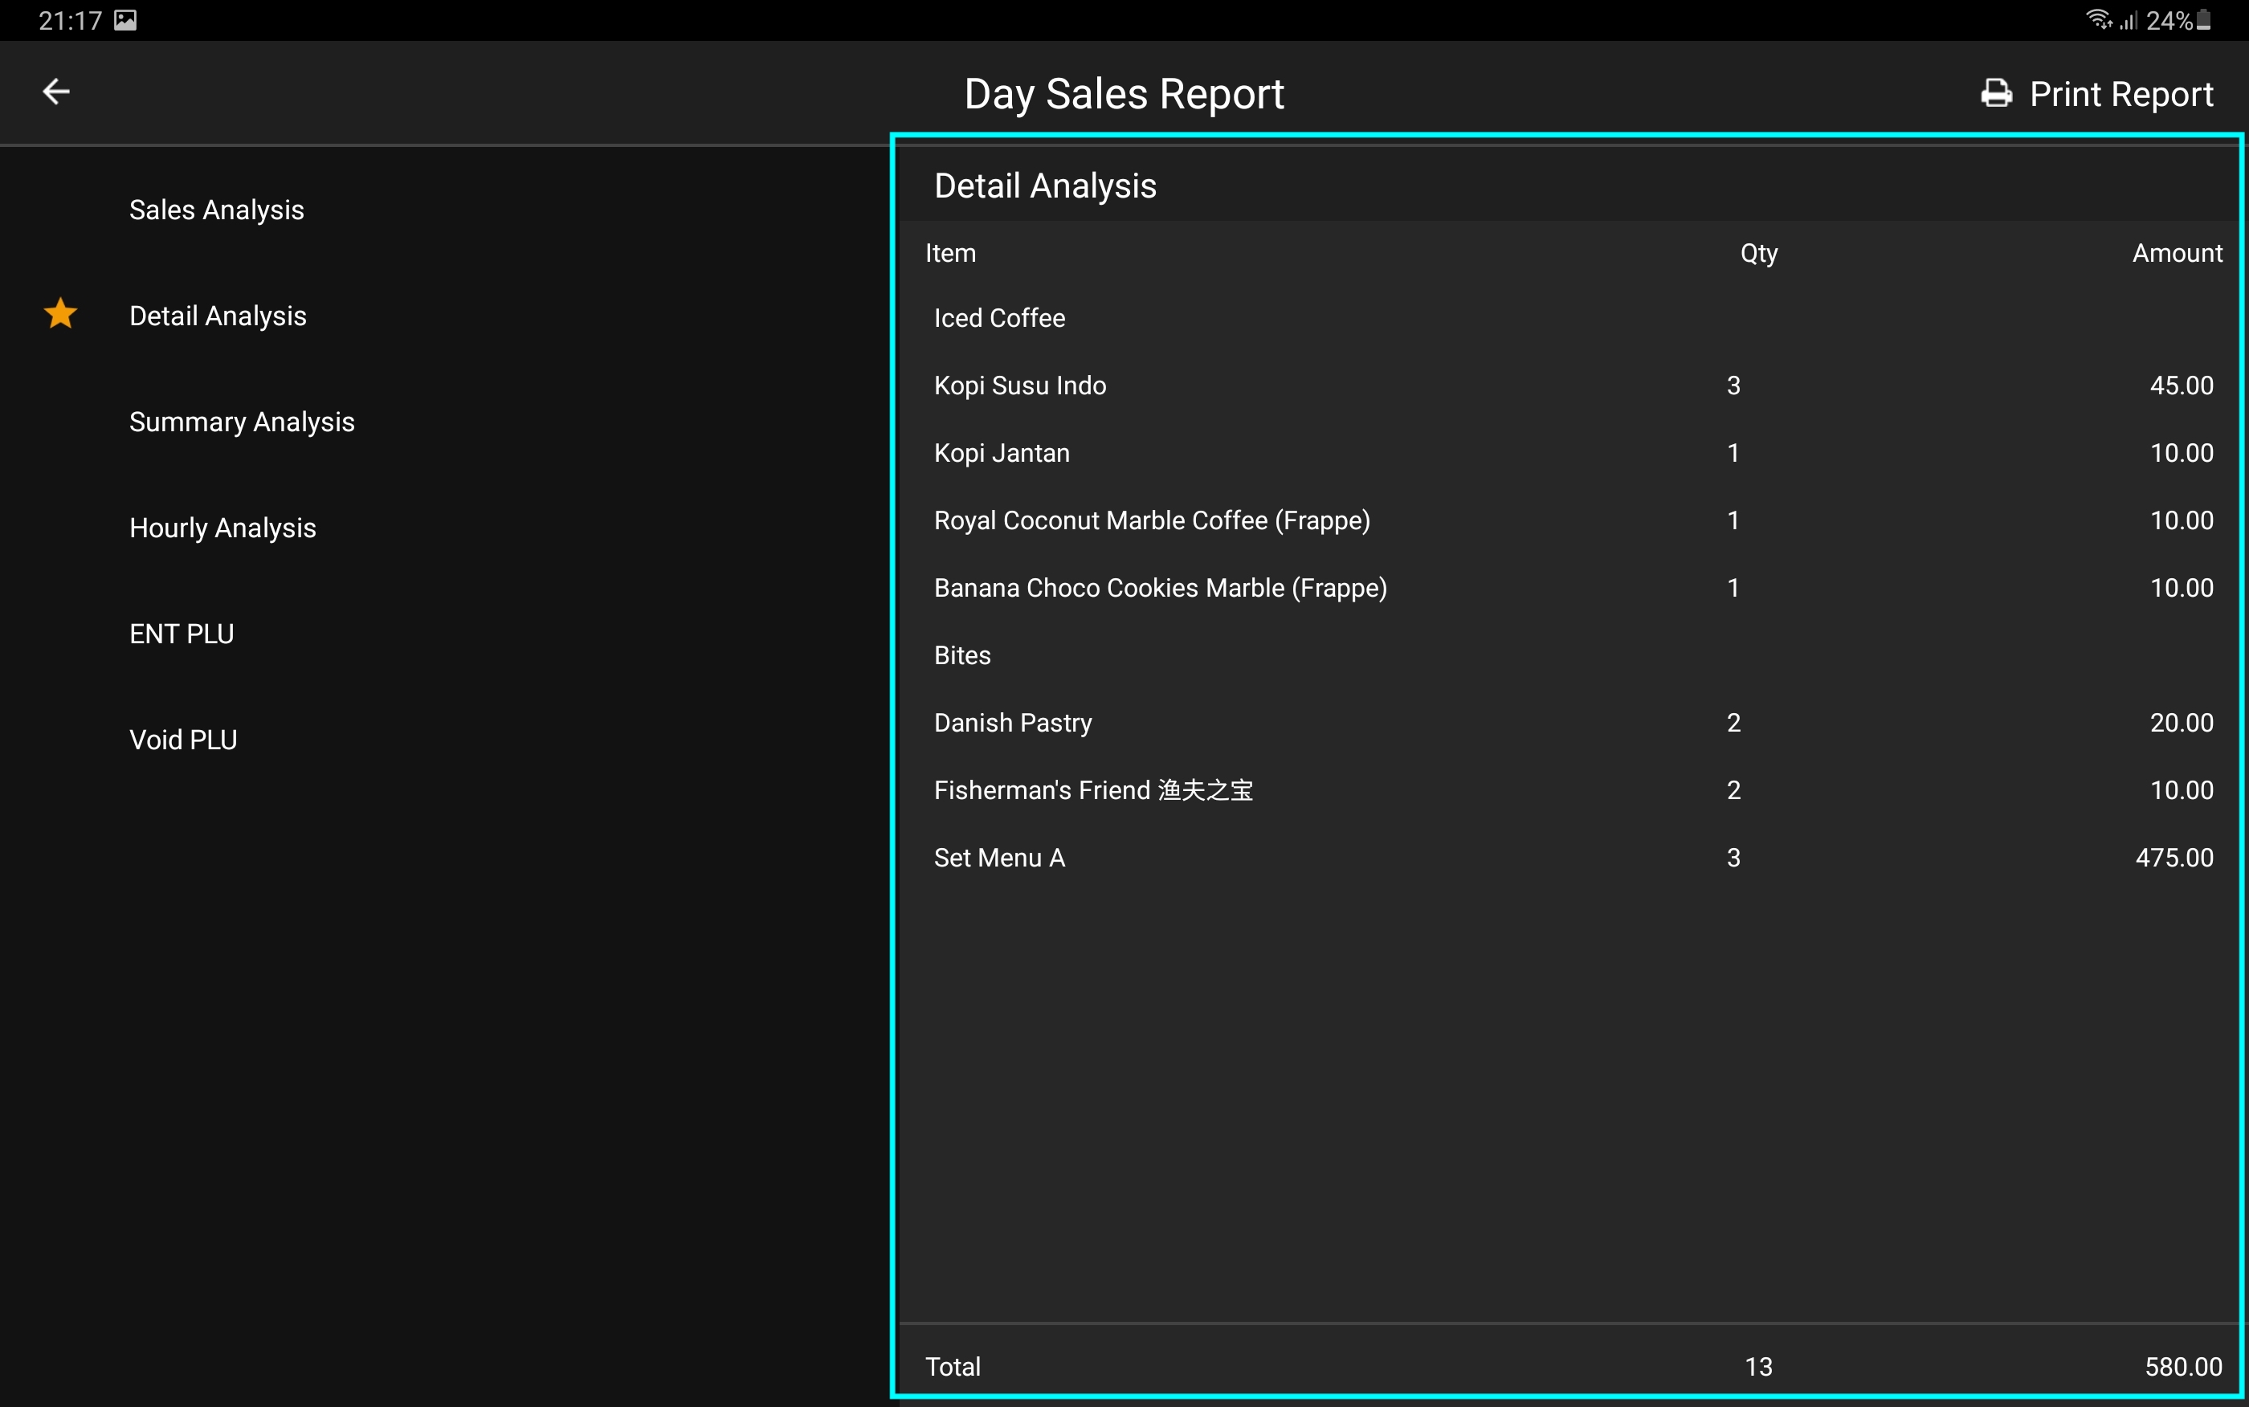2249x1407 pixels.
Task: Tap the picture icon in status bar
Action: 125,20
